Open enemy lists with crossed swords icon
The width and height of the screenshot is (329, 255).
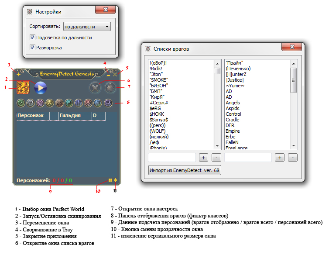(x=95, y=88)
